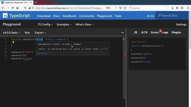This screenshot has height=107, width=191.
Task: Open the Export dropdown
Action: (x=40, y=33)
